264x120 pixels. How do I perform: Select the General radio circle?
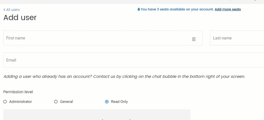click(56, 102)
